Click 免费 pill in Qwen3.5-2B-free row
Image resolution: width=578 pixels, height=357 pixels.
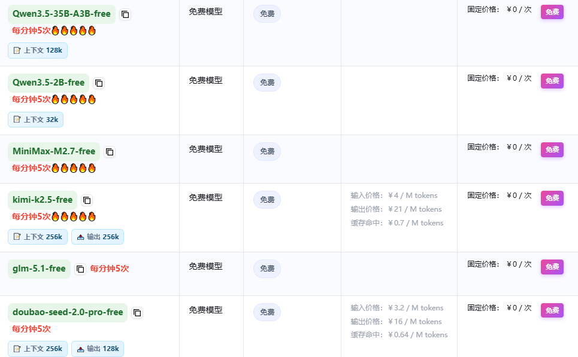(x=267, y=83)
